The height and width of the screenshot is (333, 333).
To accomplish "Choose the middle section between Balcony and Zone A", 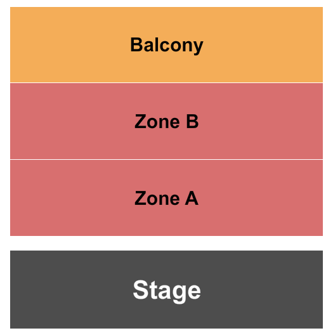I will coord(166,121).
